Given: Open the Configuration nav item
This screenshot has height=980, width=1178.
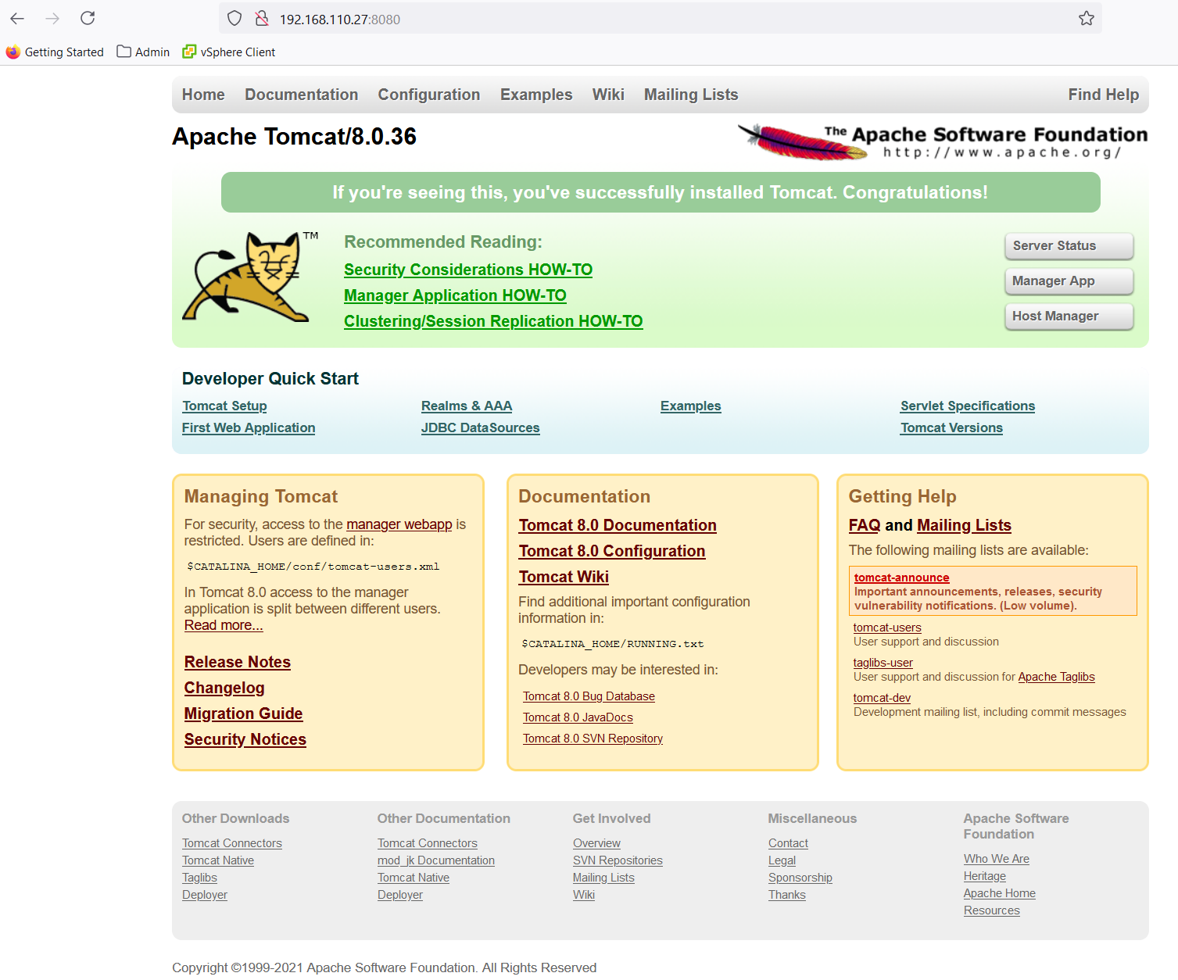Looking at the screenshot, I should tap(429, 95).
